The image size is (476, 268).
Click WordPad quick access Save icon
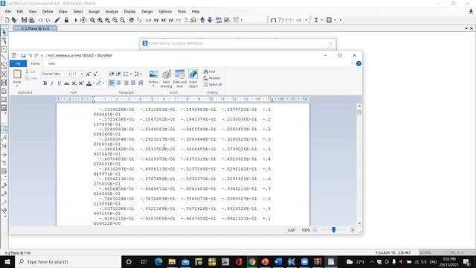23,56
